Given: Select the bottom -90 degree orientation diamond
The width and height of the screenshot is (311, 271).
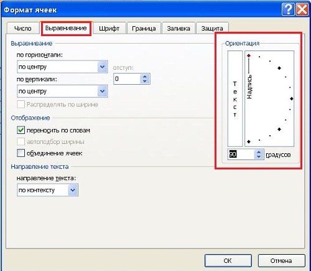Looking at the screenshot, I should pos(249,141).
